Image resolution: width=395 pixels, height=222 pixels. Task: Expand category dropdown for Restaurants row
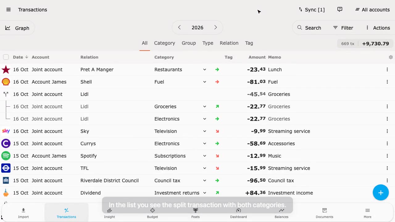205,69
